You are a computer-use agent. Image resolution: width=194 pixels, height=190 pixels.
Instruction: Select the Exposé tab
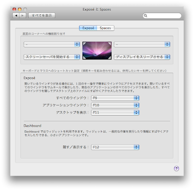tap(88, 28)
